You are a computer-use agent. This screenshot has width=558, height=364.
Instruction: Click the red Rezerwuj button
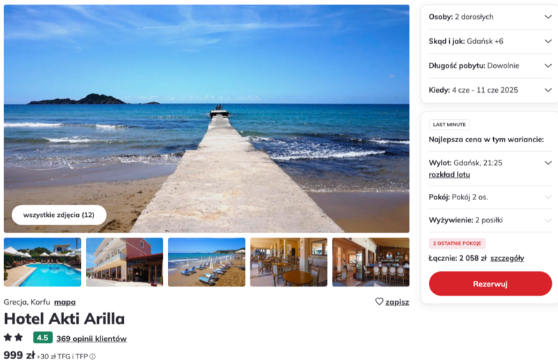click(490, 284)
